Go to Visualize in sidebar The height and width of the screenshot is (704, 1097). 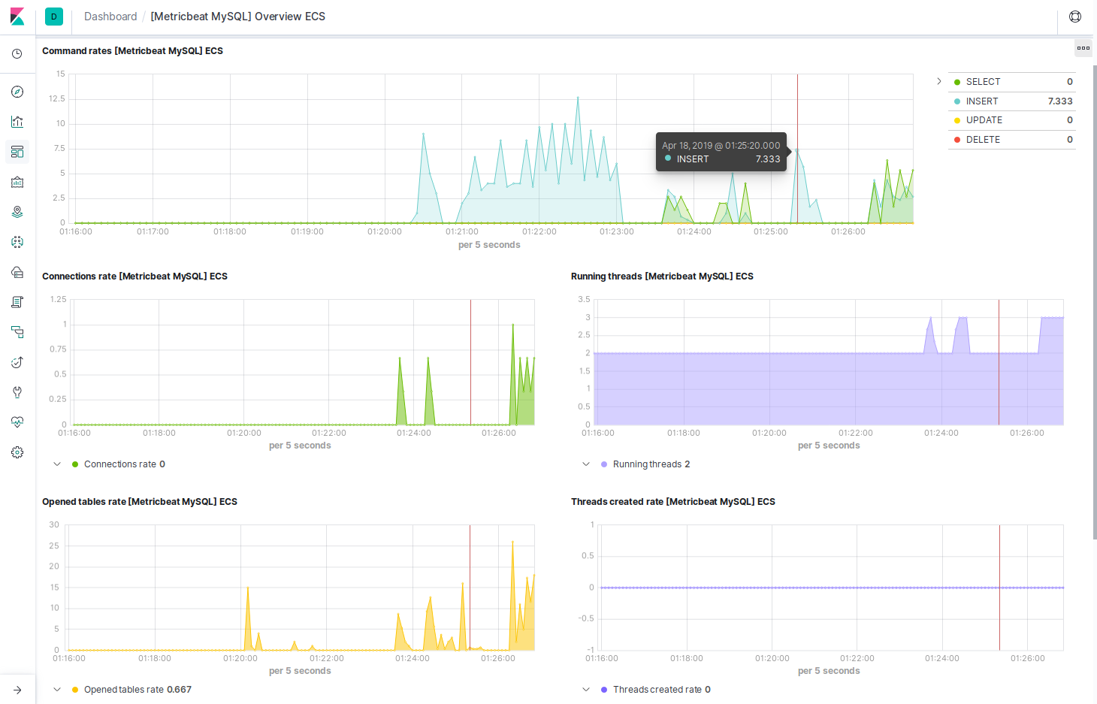(x=17, y=122)
